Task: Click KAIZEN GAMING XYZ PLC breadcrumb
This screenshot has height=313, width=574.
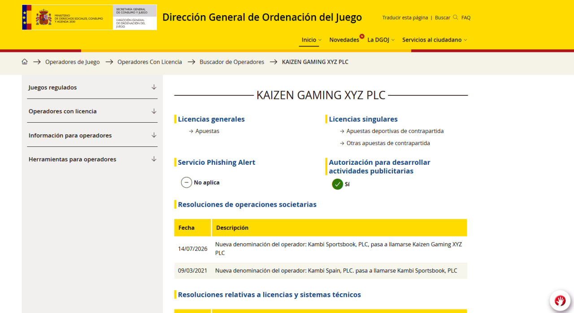Action: click(315, 62)
